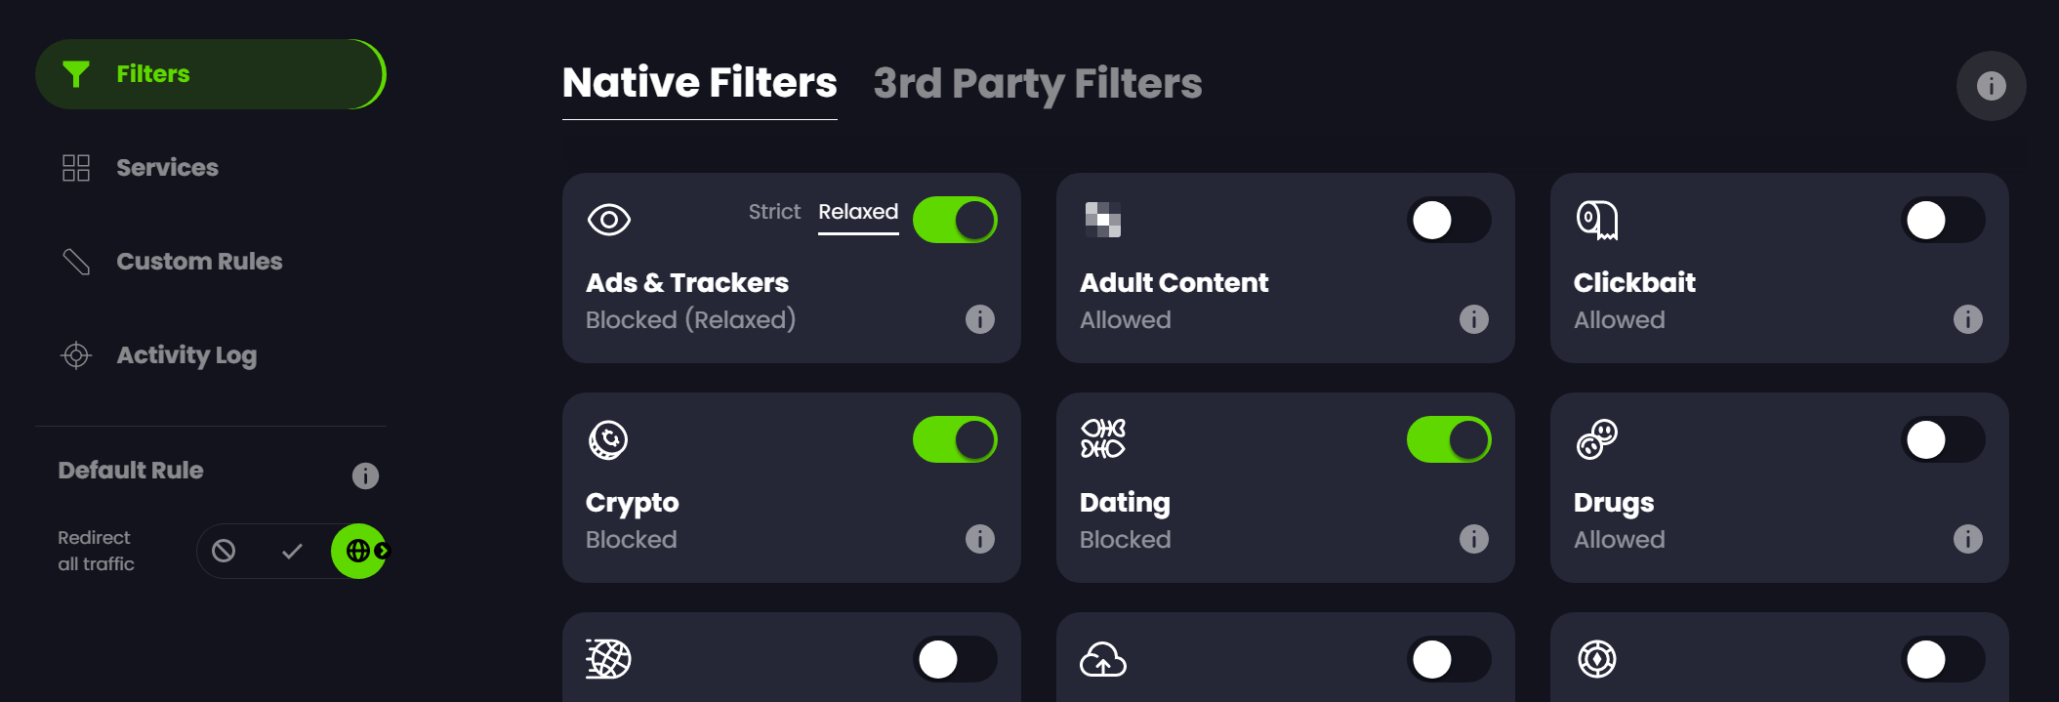Disable the Ads & Trackers toggle
Viewport: 2059px width, 702px height.
pos(955,220)
